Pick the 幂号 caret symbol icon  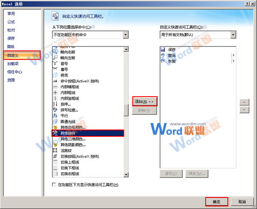click(55, 69)
